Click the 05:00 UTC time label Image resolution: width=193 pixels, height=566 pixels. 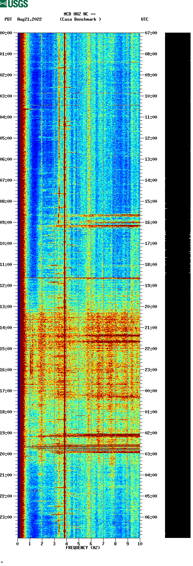tap(151, 496)
